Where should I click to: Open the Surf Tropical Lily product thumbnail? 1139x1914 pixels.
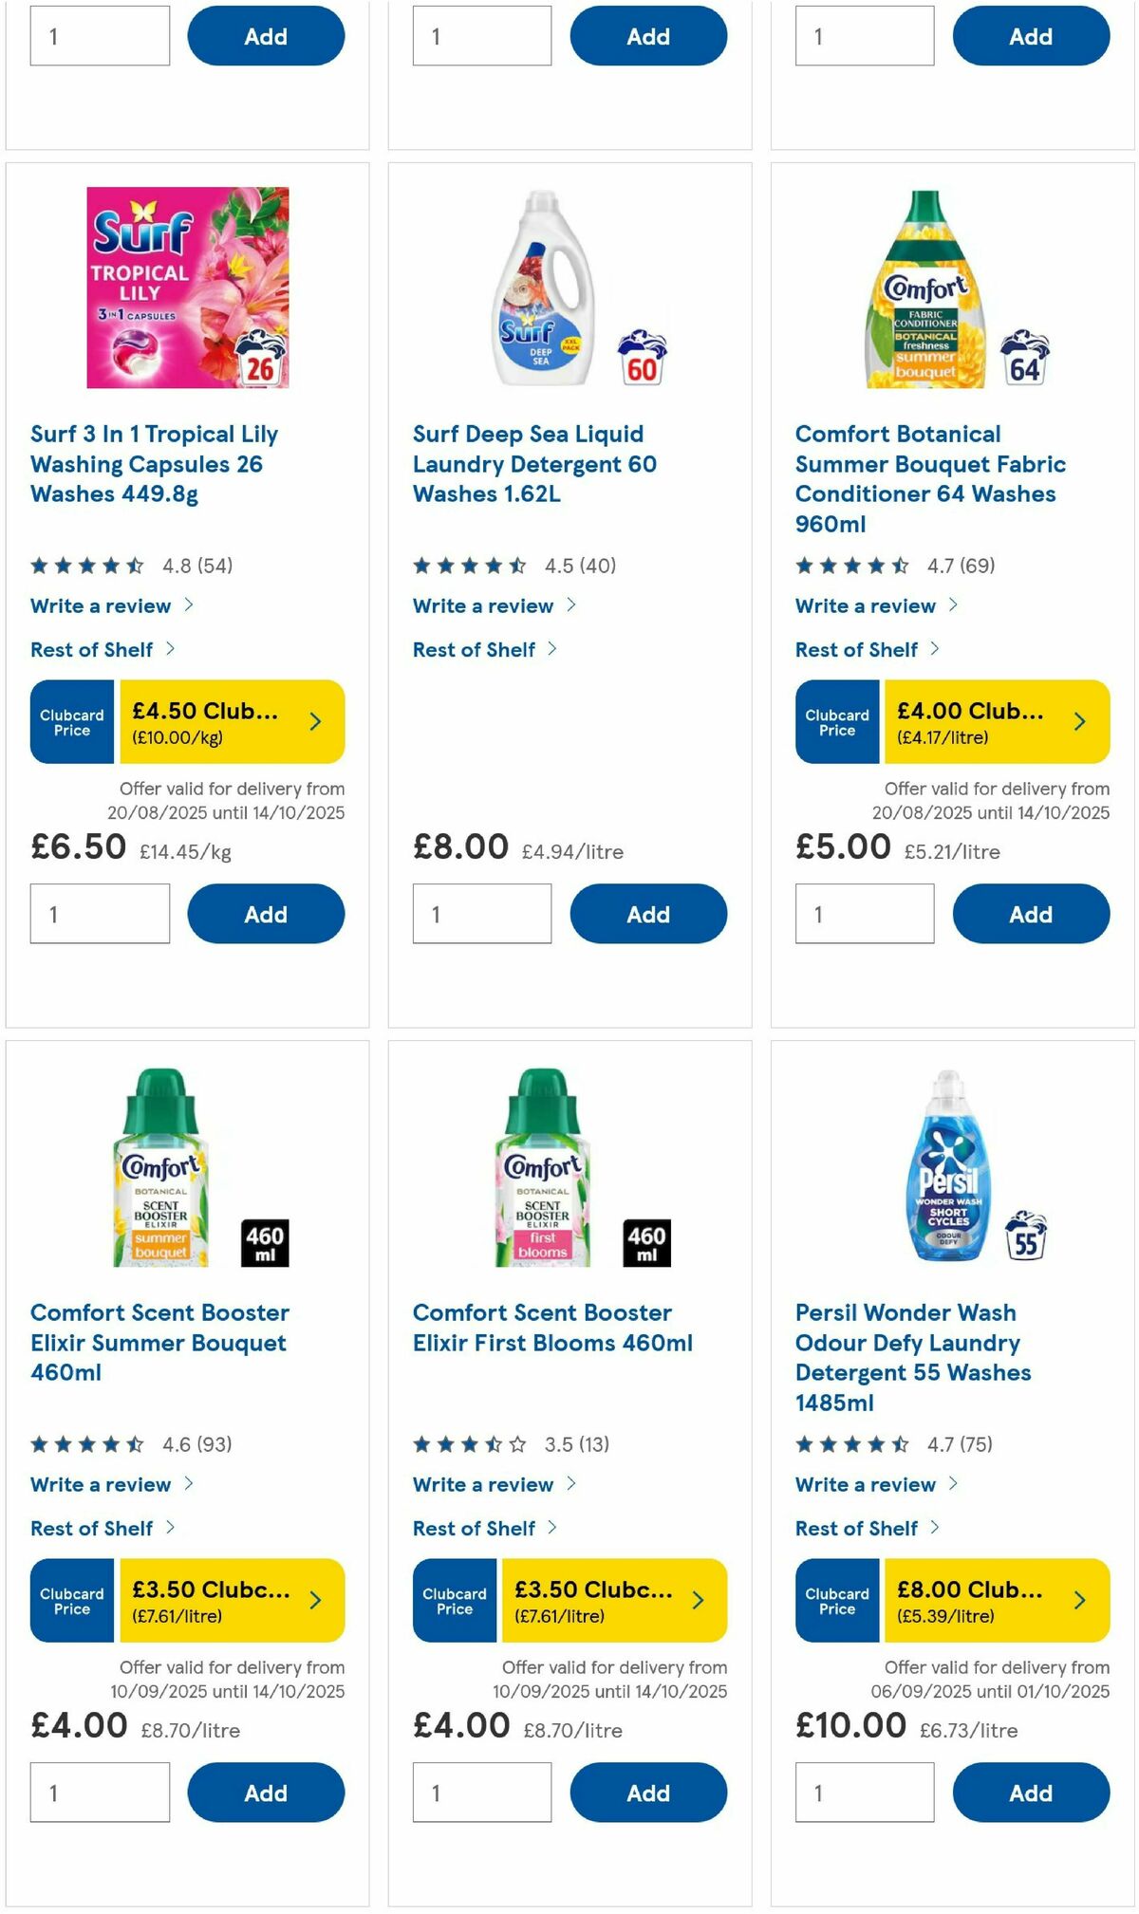(x=186, y=289)
